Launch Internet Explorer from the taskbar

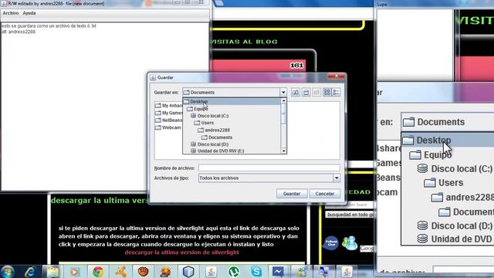point(30,272)
